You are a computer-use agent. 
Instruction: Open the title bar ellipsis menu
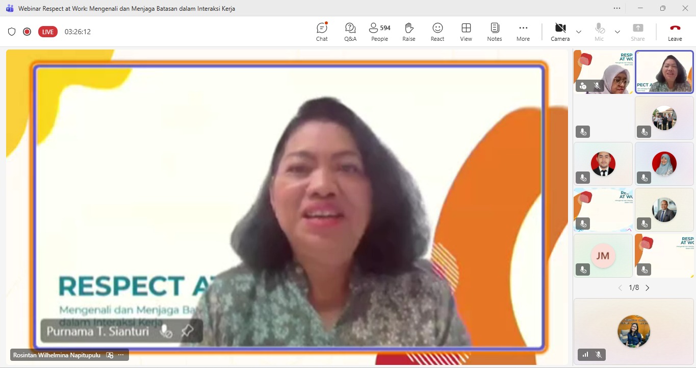[617, 8]
